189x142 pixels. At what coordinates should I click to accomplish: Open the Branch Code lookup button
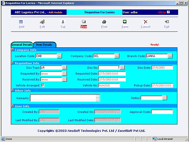coord(170,56)
